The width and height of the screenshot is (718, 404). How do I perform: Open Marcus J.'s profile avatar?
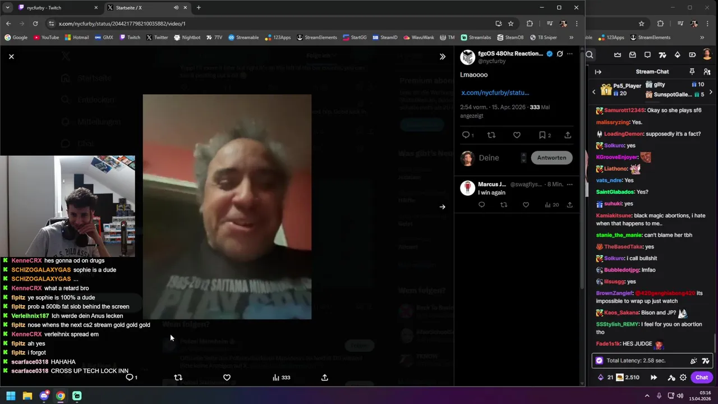467,188
